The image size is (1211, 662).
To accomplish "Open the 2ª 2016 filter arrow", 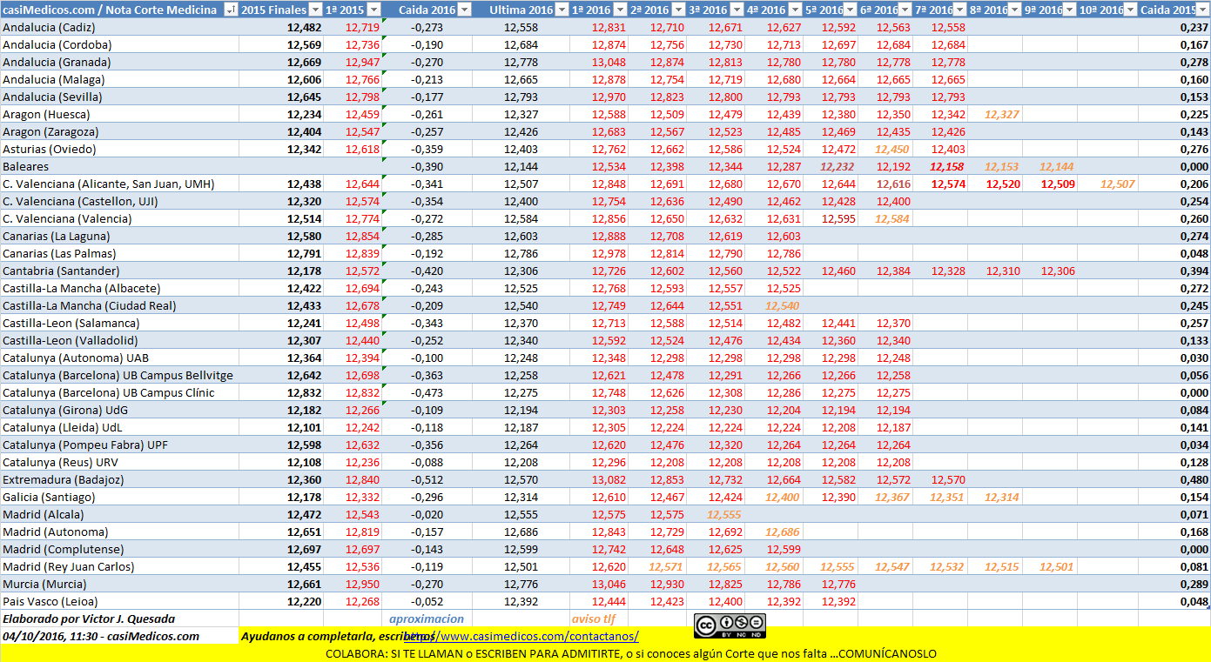I will [677, 10].
